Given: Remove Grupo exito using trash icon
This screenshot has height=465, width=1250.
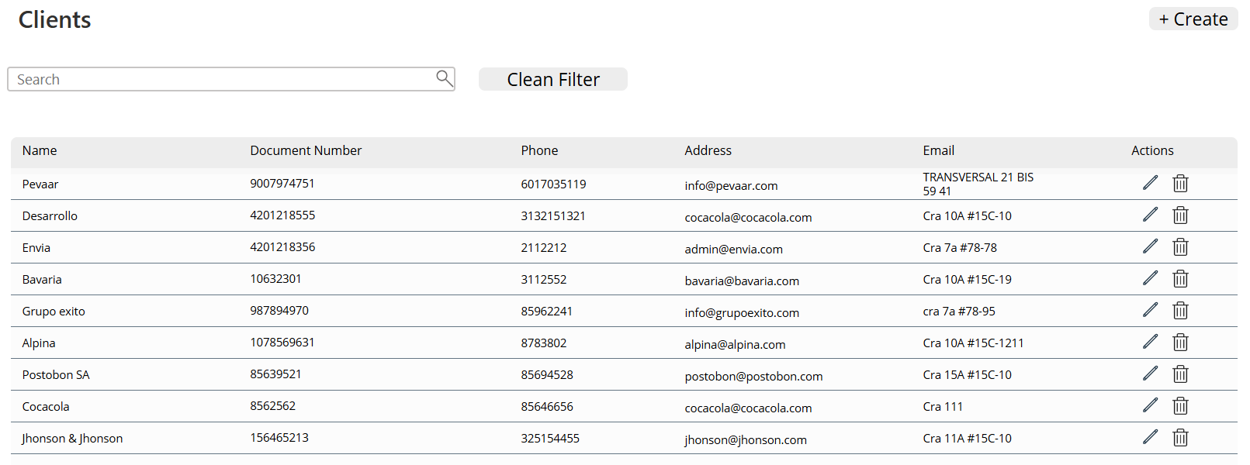Looking at the screenshot, I should [x=1180, y=310].
